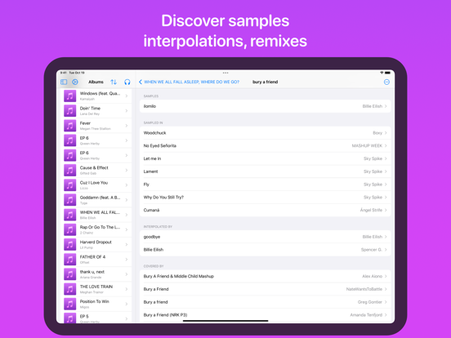Image resolution: width=451 pixels, height=338 pixels.
Task: Click the FATHER OF 4 album artwork
Action: (x=70, y=260)
